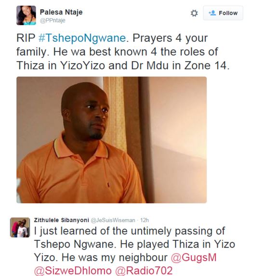Follow Palesa Ntaje via the Follow label
The height and width of the screenshot is (276, 265).
(228, 13)
